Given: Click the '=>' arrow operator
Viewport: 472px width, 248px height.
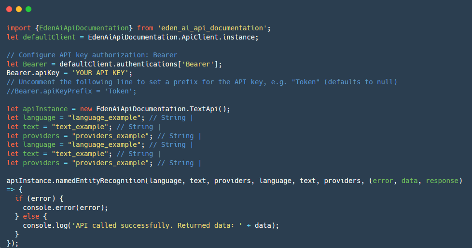Looking at the screenshot, I should [x=11, y=190].
